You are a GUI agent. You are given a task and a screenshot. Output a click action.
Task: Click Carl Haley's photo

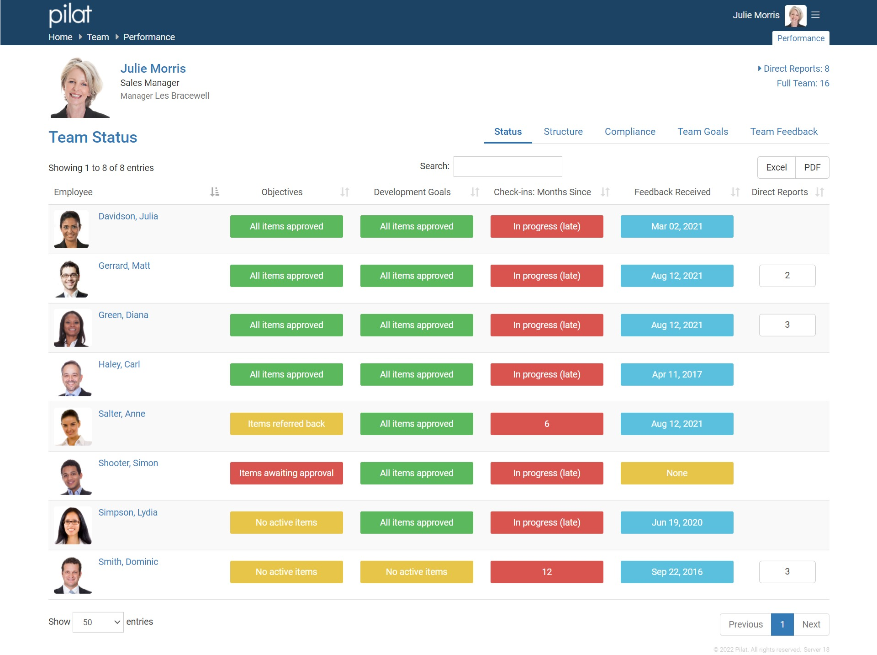[x=73, y=377]
